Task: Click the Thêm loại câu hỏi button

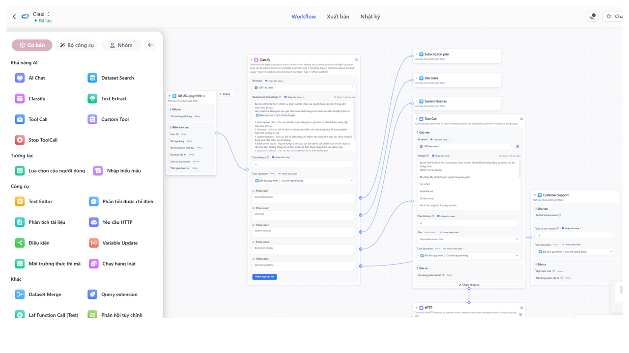Action: point(264,277)
